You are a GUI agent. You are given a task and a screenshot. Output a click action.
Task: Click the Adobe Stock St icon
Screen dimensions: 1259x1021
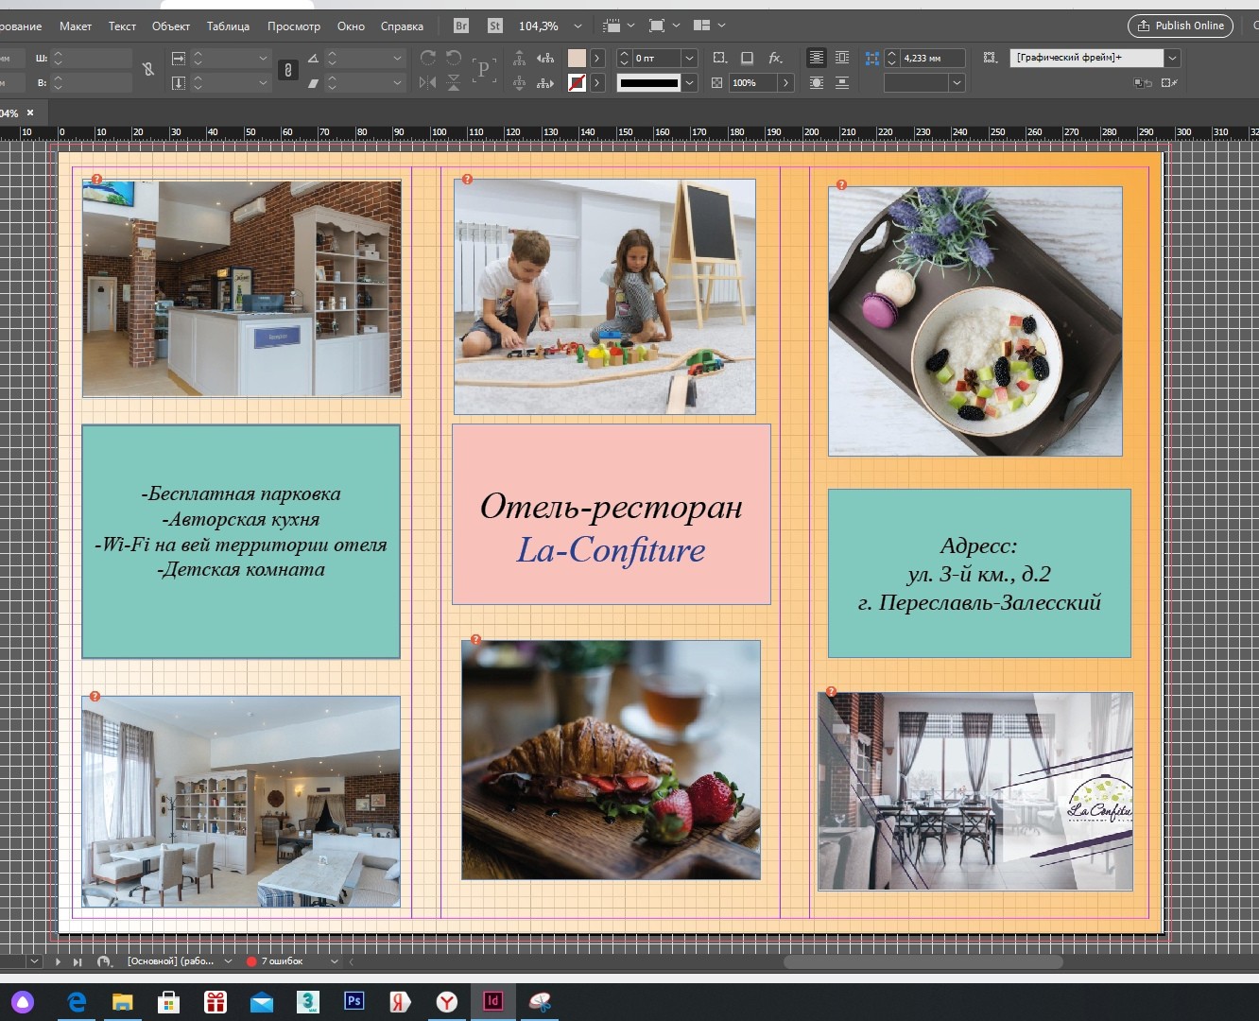pos(495,26)
